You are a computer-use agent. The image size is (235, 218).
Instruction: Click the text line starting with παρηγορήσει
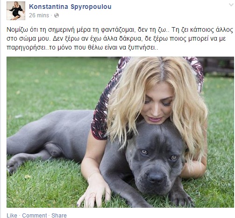[x=82, y=48]
